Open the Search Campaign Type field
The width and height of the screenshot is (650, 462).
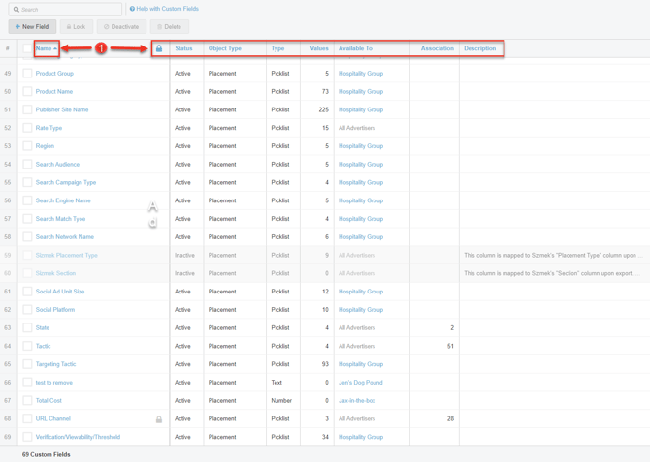66,182
